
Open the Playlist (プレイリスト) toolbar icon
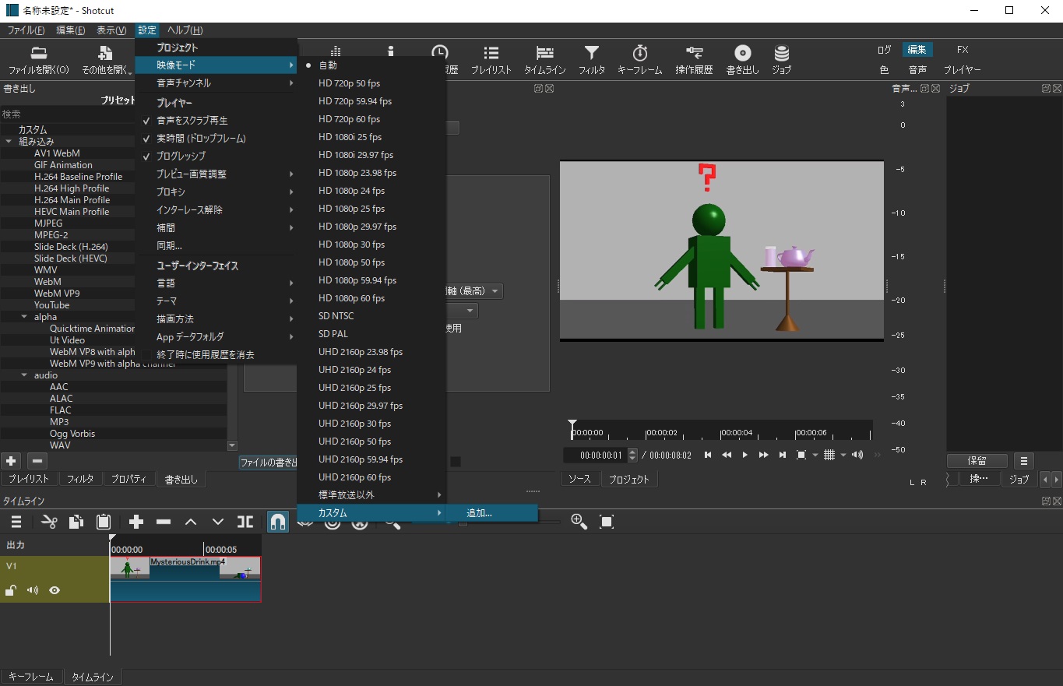[491, 53]
